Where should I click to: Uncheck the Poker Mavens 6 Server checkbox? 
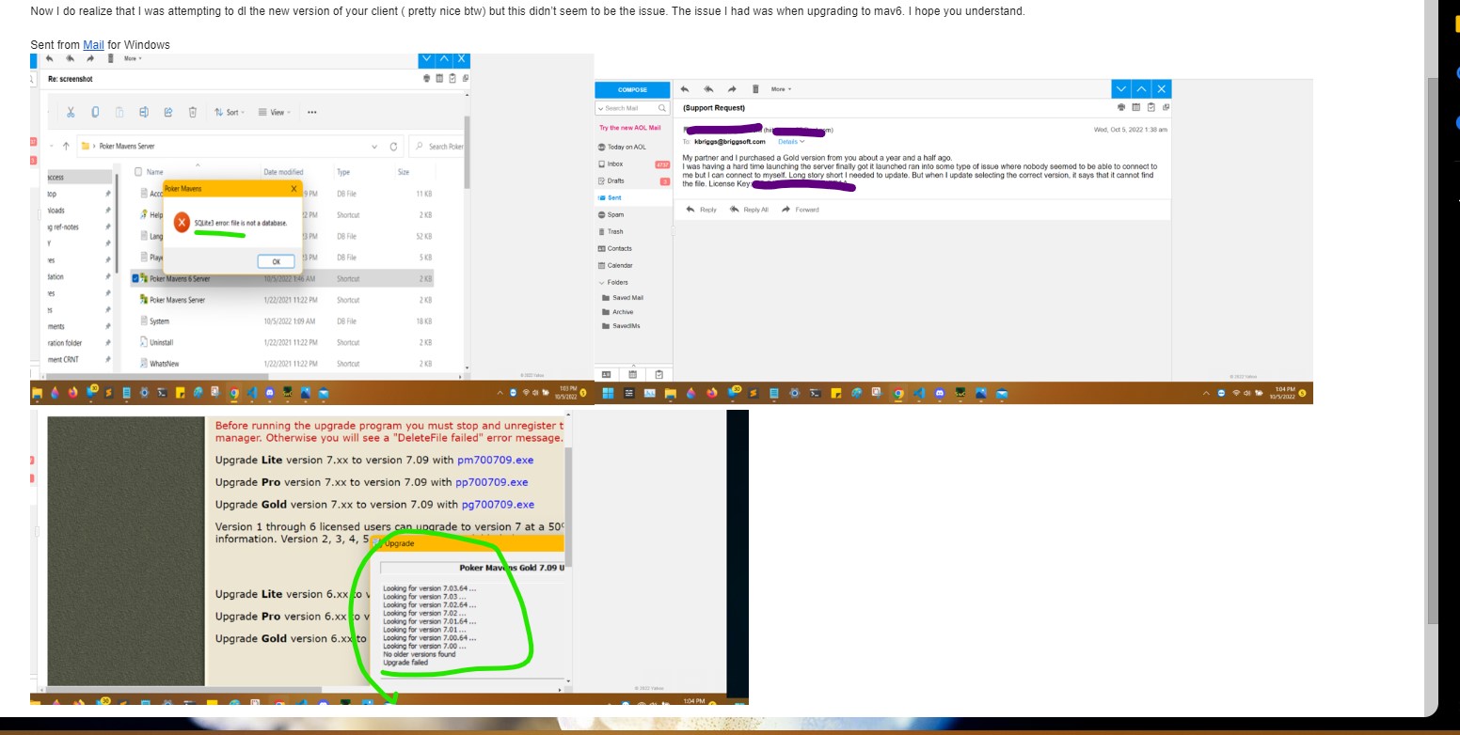pyautogui.click(x=135, y=278)
